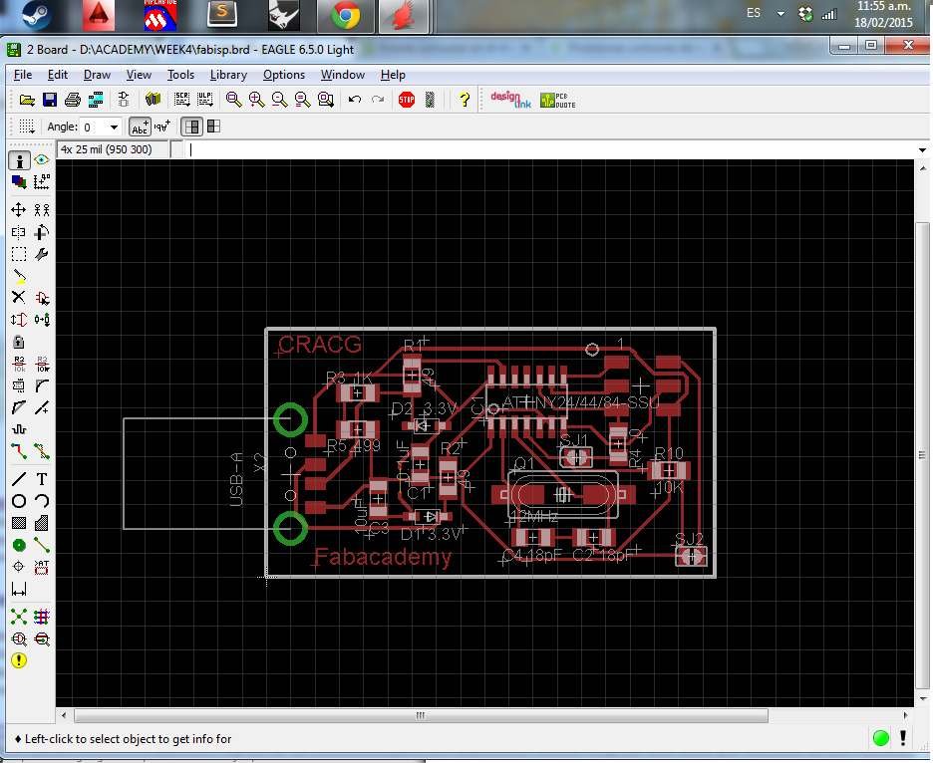Click the red STOP icon
This screenshot has width=933, height=763.
coord(407,100)
